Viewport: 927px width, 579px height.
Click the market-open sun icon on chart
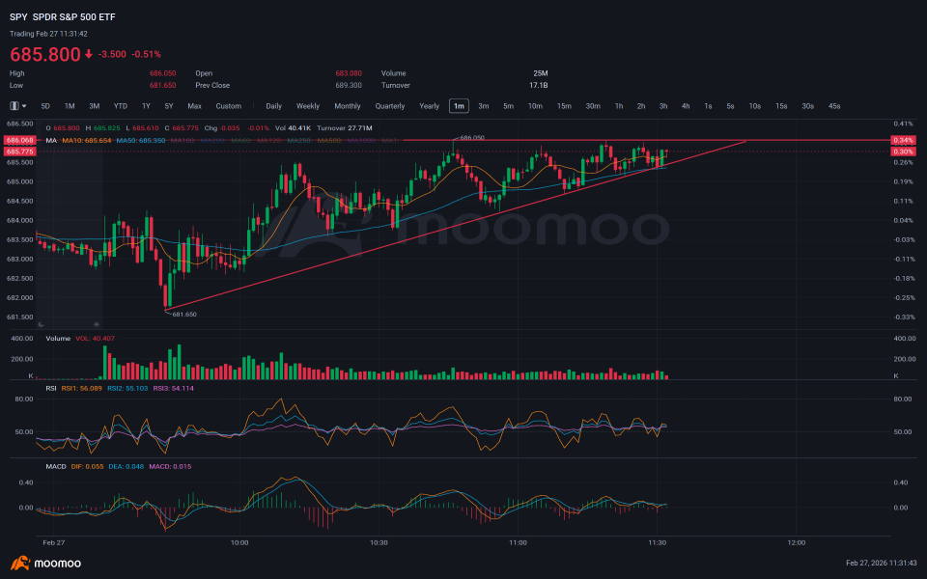[x=97, y=324]
